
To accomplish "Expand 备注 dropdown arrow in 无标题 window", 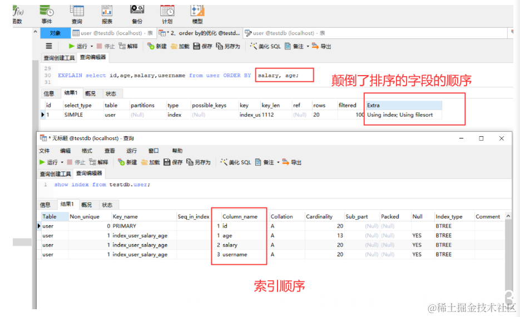I will click(278, 162).
